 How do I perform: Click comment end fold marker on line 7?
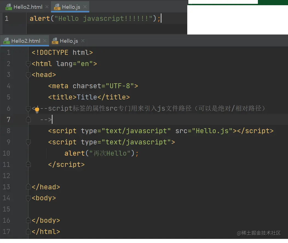(28, 119)
